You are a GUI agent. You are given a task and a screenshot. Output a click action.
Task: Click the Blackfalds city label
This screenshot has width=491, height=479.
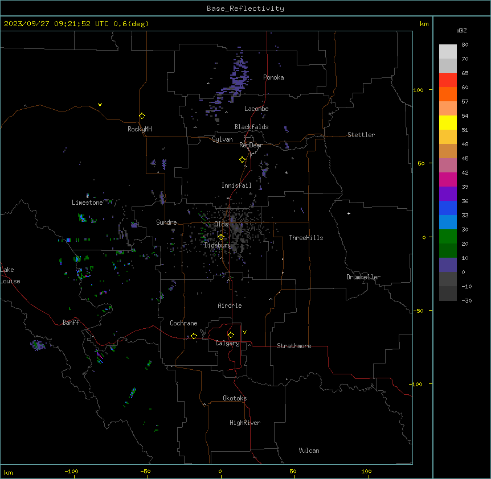pyautogui.click(x=251, y=127)
